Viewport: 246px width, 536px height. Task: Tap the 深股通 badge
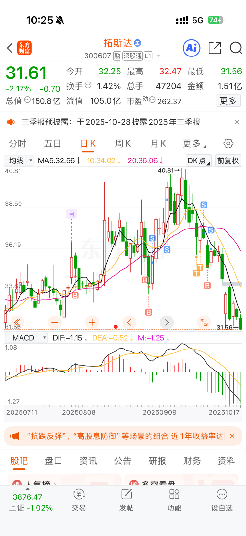pos(133,56)
